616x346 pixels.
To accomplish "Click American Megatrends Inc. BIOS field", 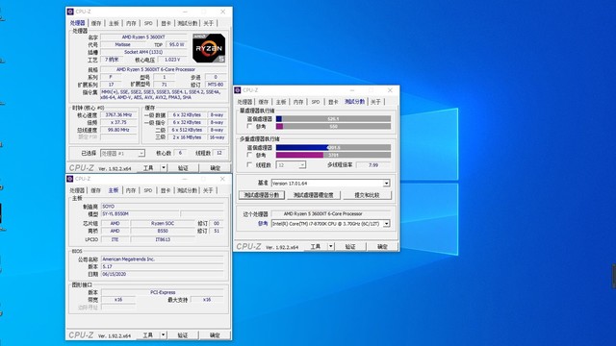I will click(163, 259).
